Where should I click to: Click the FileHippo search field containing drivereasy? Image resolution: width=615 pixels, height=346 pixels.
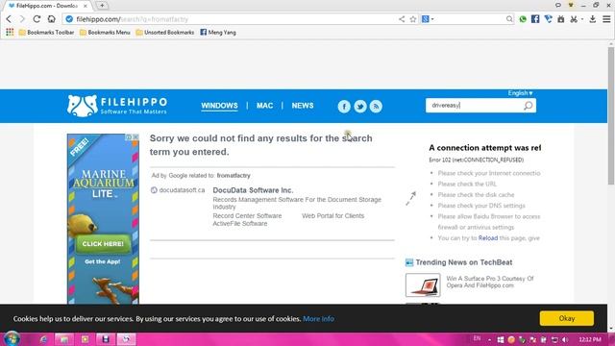[474, 106]
